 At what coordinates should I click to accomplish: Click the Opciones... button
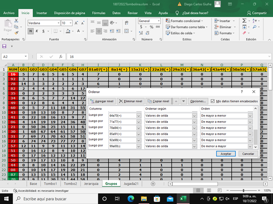click(199, 101)
